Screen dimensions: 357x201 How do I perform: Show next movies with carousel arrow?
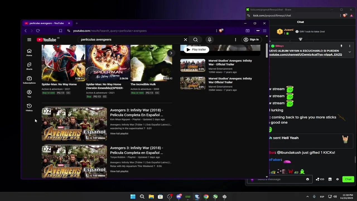point(171,53)
